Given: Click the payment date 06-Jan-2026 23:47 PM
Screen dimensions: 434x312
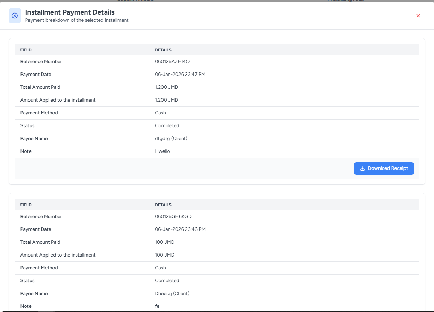Looking at the screenshot, I should [x=180, y=75].
